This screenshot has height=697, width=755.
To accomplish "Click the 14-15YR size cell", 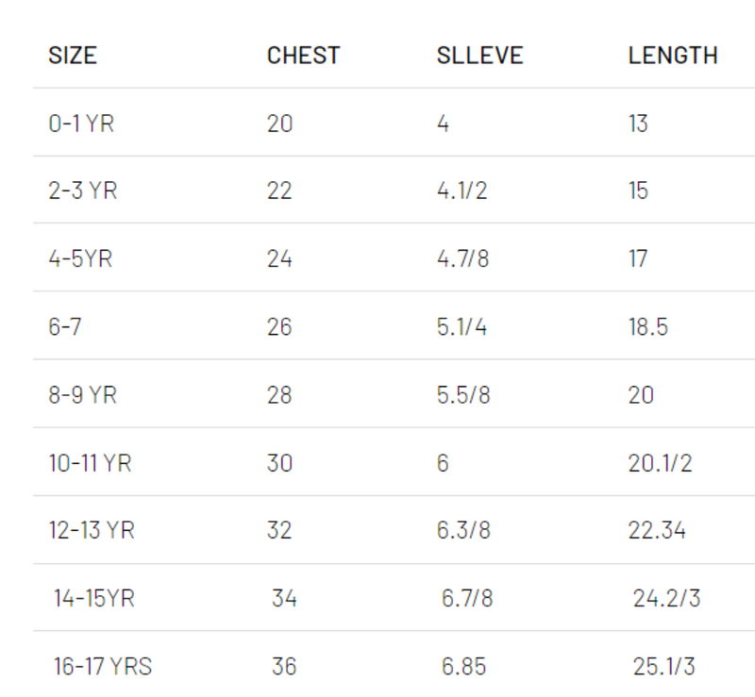I will tap(93, 598).
